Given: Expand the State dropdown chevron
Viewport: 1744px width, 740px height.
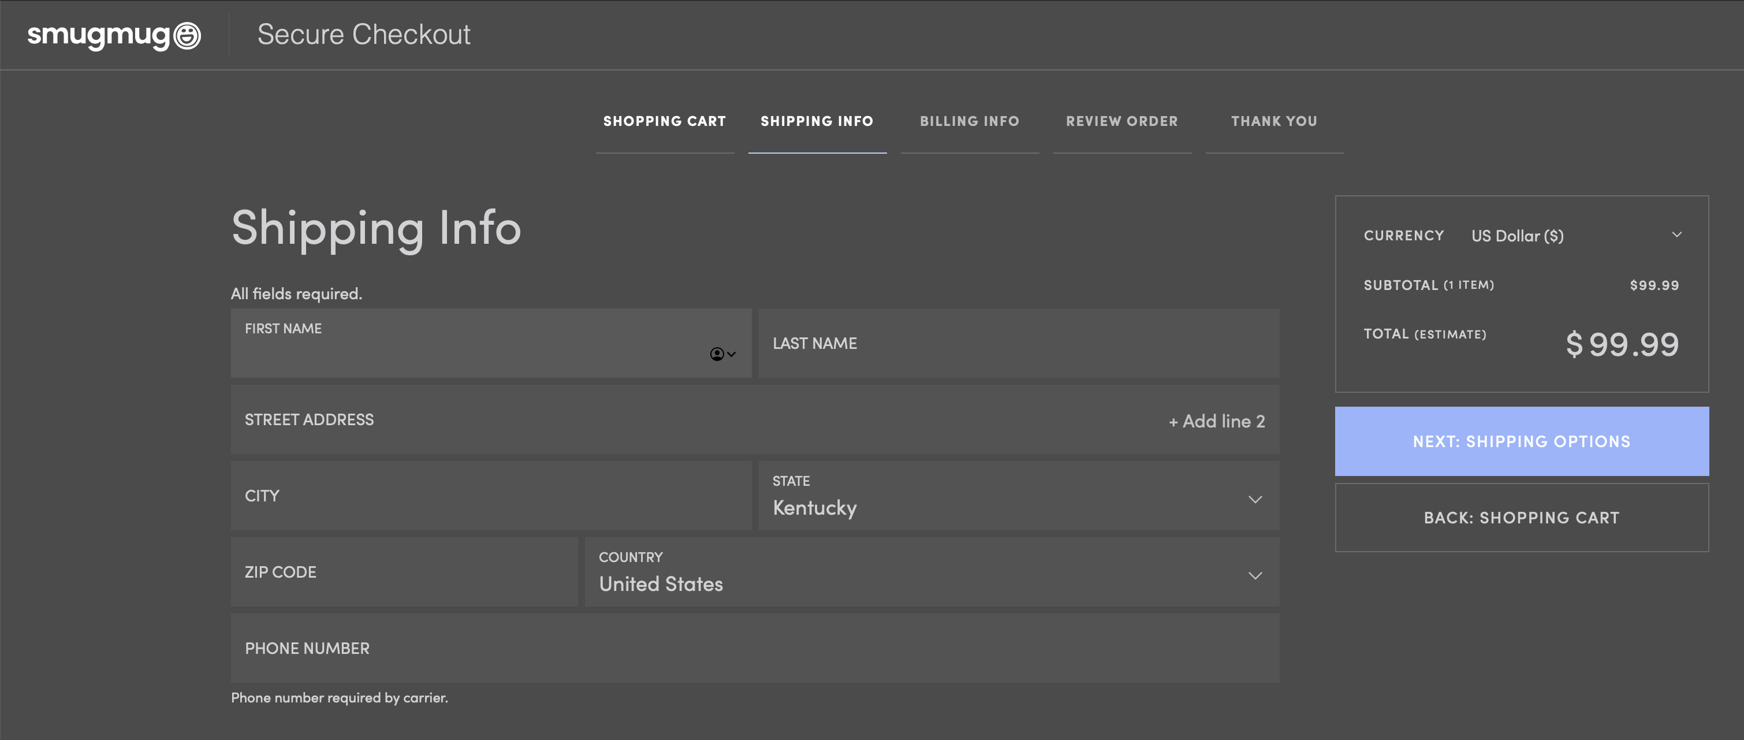Looking at the screenshot, I should point(1254,500).
